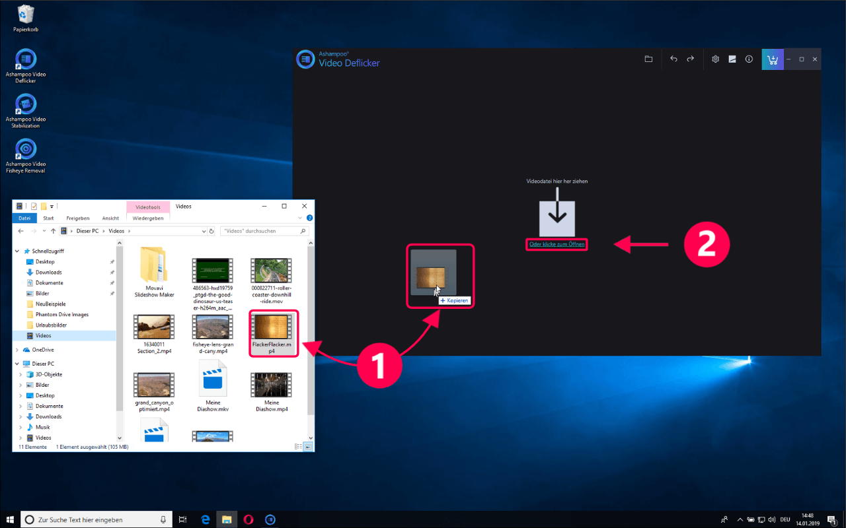The image size is (846, 528).
Task: Open quick access toolbar customize dropdown
Action: [x=52, y=207]
